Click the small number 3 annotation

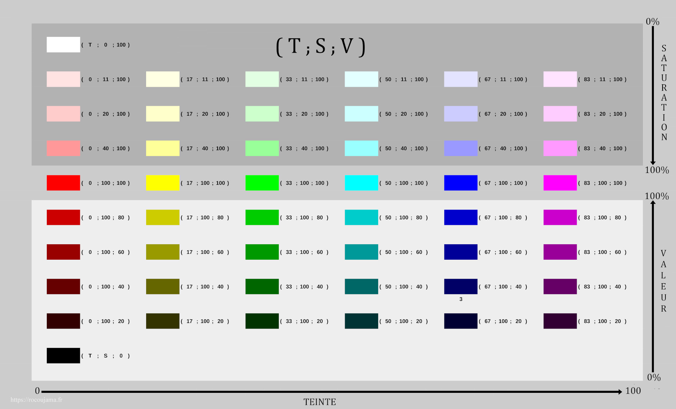461,299
